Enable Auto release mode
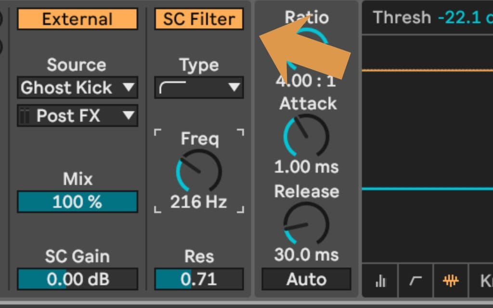 click(x=306, y=280)
